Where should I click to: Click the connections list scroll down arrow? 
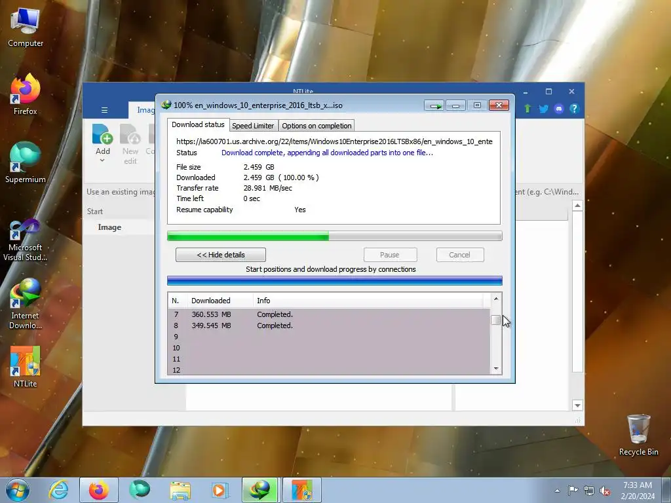coord(496,369)
